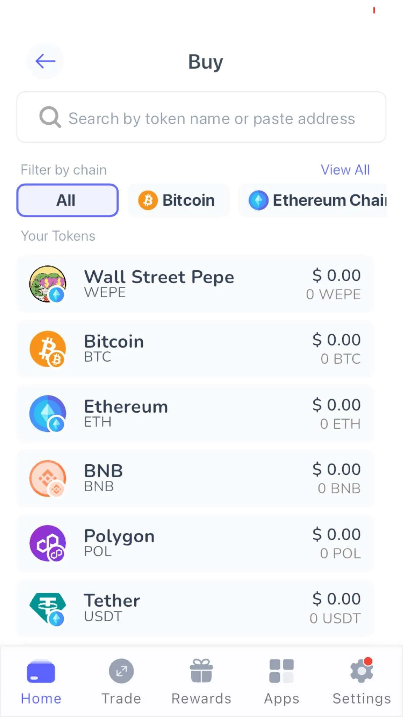
Task: Choose the Polygon POL balance row
Action: coord(195,543)
